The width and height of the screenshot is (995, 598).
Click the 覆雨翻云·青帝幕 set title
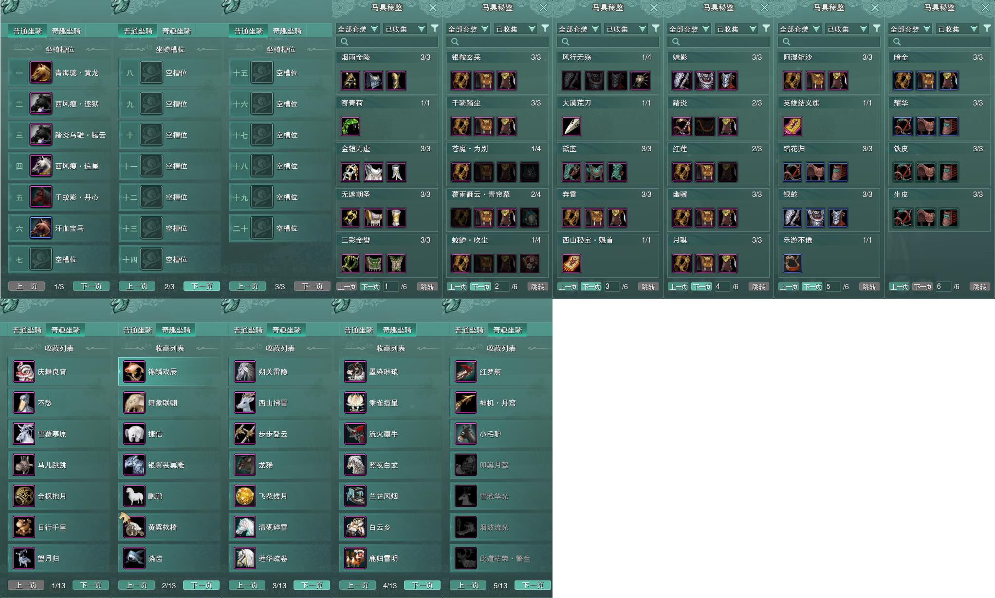[x=481, y=194]
